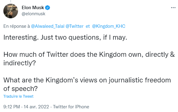Open the three-dot more options menu
Viewport: 178px width, 112px height.
pos(173,8)
